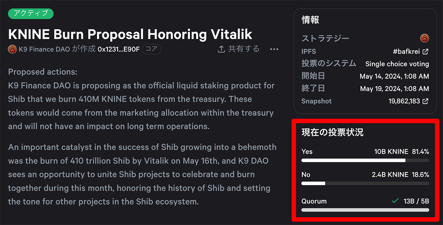Viewport: 443px width, 225px height.
Task: Open the Snapshot block external link icon
Action: (x=426, y=101)
